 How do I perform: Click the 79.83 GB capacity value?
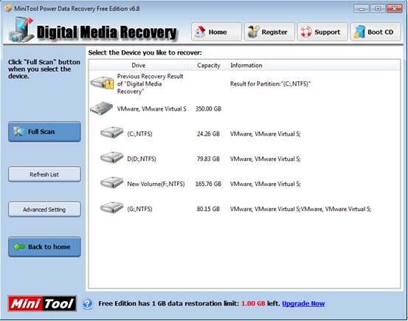point(208,159)
